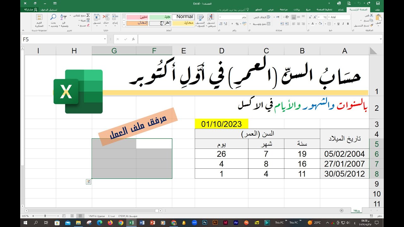The width and height of the screenshot is (404, 227).
Task: Open Sort and Filter (فرز وتصفية) menu
Action: [x=63, y=21]
